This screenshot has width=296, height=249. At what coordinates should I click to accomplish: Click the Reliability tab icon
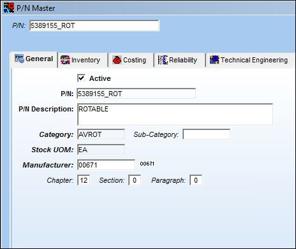pos(163,60)
